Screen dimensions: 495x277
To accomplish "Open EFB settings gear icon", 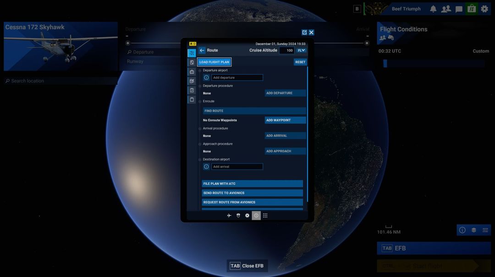I will pos(247,216).
